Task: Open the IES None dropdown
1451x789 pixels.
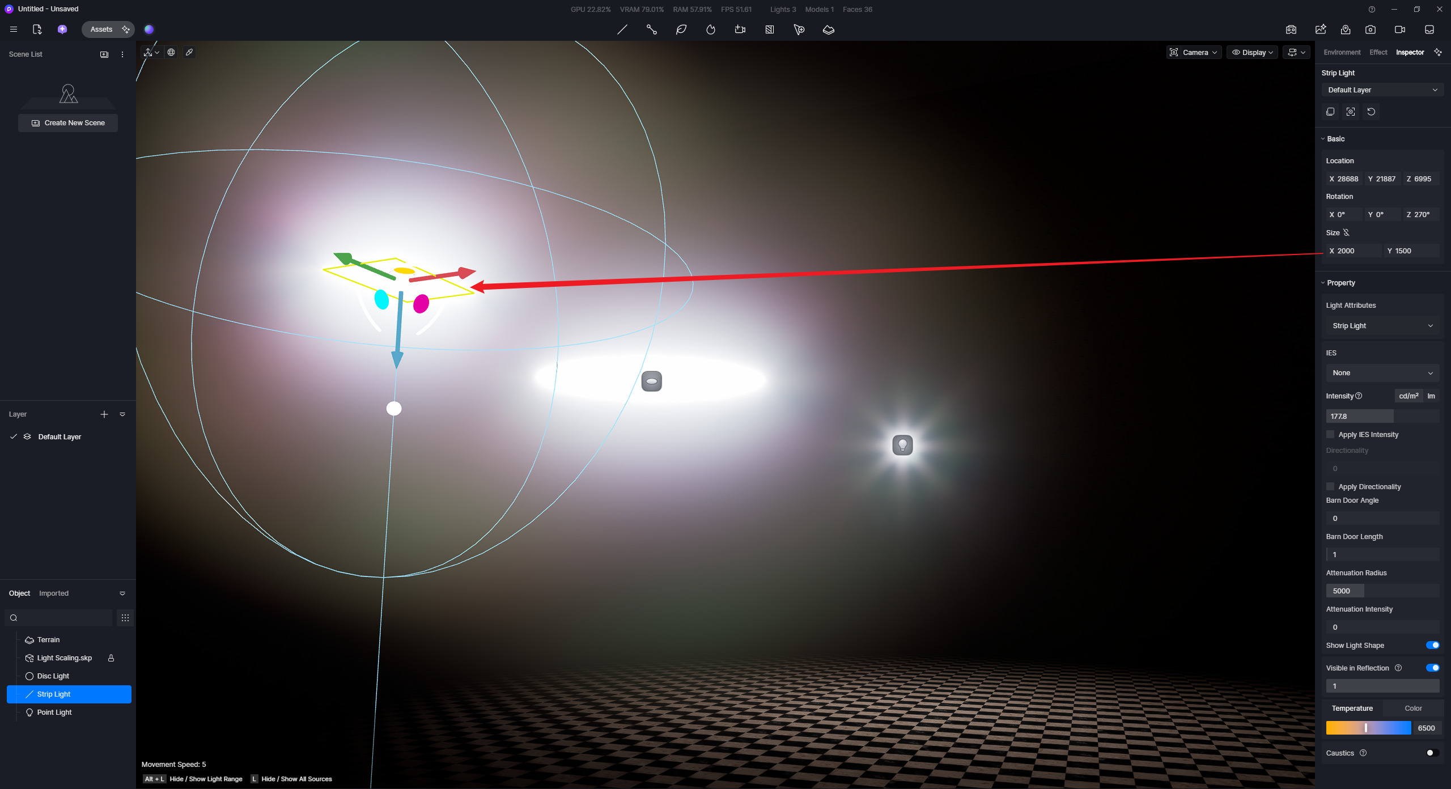Action: [1382, 373]
